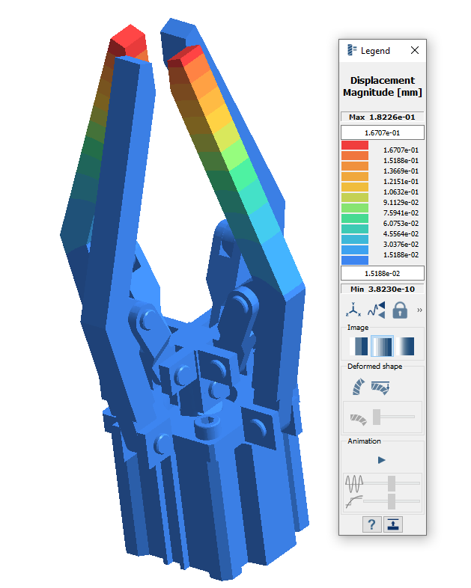The image size is (471, 588).
Task: Click the green legend band at 7.5941e-02
Action: click(x=355, y=208)
